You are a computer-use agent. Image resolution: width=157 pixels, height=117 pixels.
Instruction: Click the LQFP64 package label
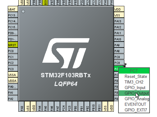(66, 84)
